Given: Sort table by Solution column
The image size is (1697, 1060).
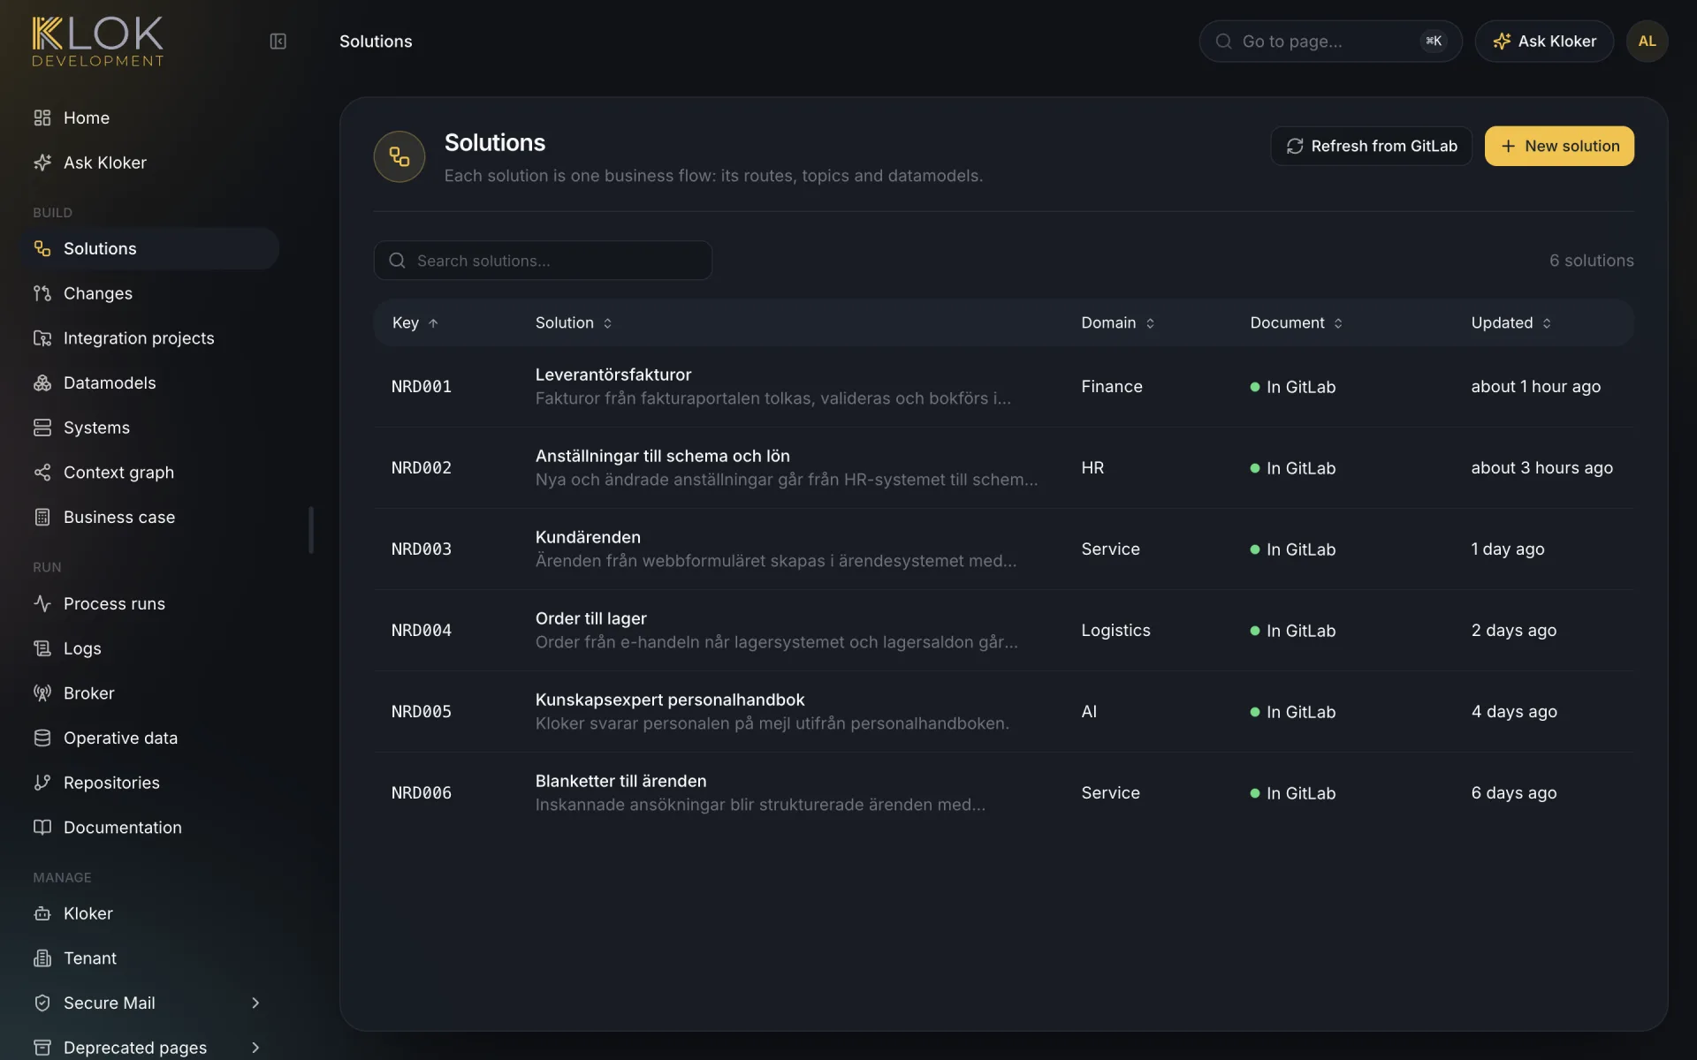Looking at the screenshot, I should tap(574, 323).
